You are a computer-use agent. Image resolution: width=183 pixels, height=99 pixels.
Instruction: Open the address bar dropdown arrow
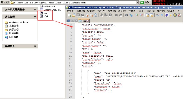137,2
